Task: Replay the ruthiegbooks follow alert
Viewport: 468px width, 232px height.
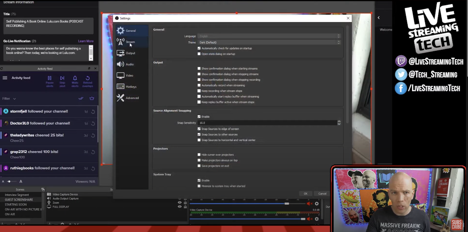Action: click(93, 169)
